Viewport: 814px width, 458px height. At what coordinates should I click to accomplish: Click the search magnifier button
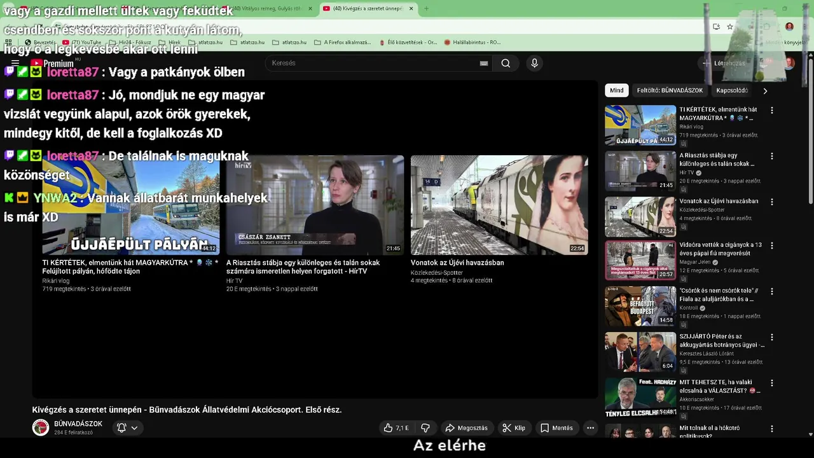click(506, 63)
